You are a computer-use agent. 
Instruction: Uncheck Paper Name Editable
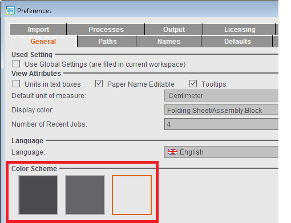99,84
